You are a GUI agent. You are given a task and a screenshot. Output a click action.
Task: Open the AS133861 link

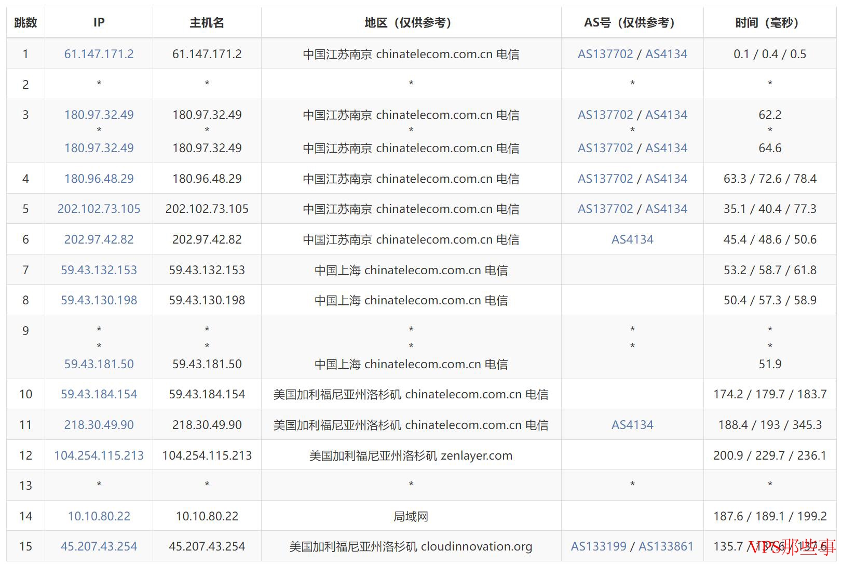(x=666, y=546)
